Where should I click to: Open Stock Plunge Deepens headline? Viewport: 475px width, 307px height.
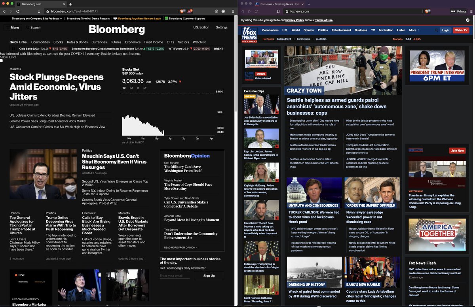[57, 87]
